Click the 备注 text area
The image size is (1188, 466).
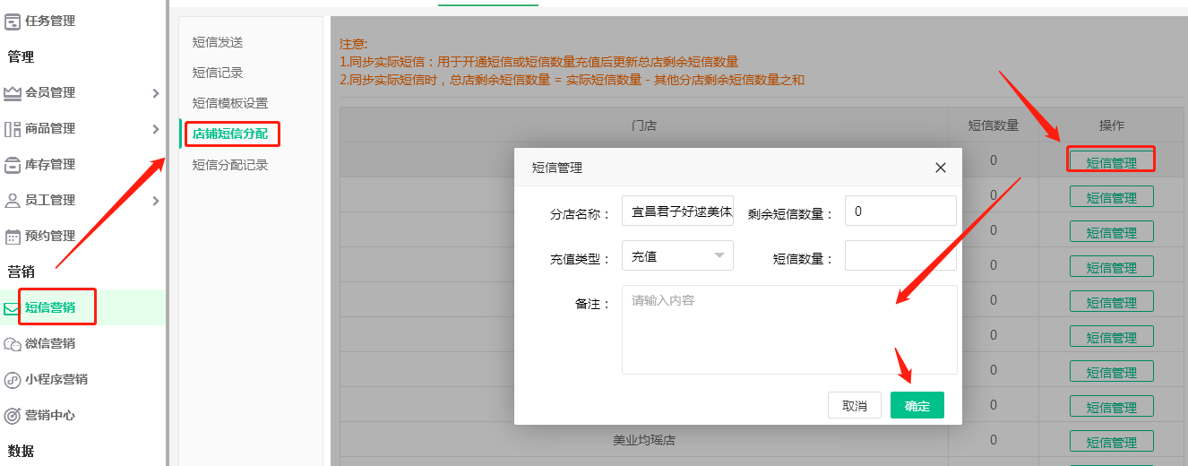pos(789,329)
